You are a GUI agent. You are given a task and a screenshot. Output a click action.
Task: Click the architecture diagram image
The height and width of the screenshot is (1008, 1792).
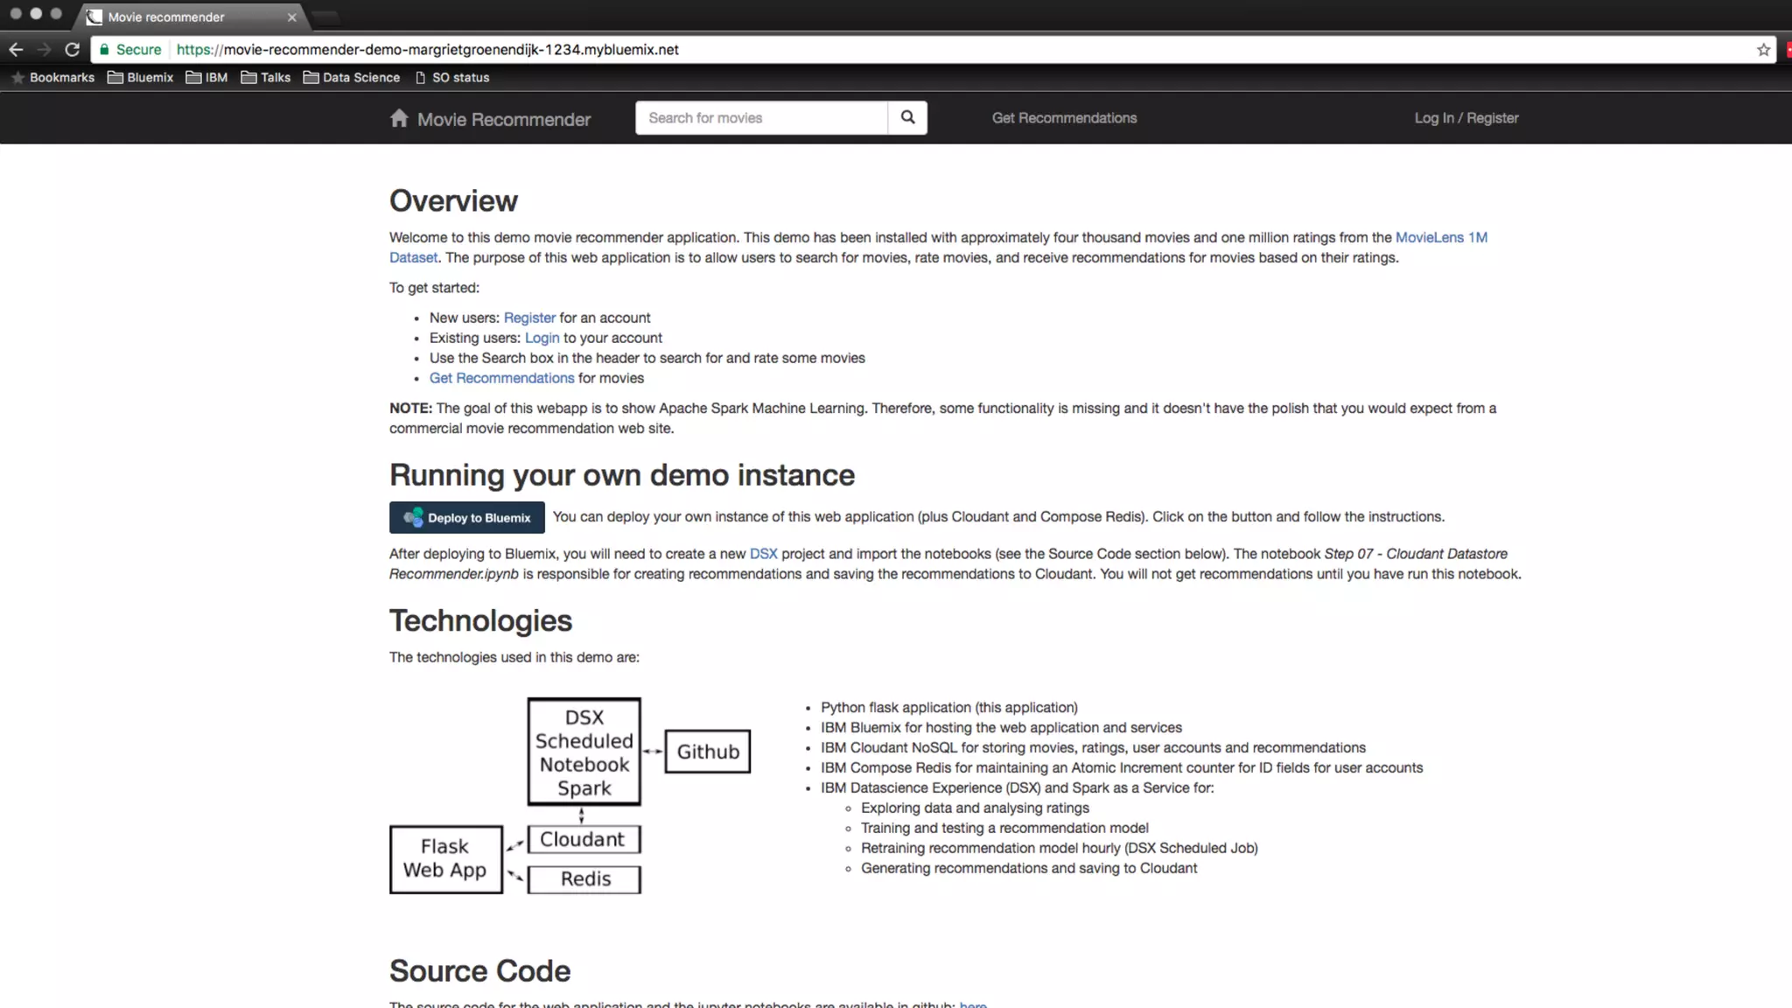pyautogui.click(x=570, y=794)
